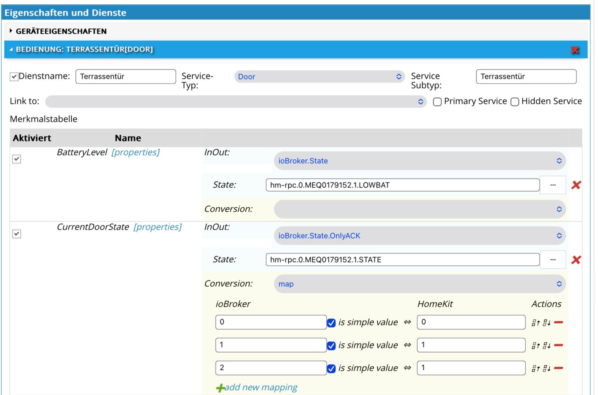This screenshot has height=395, width=598.
Task: Expand the GERÄTEEIGENSCHAFTEN section
Action: 296,31
